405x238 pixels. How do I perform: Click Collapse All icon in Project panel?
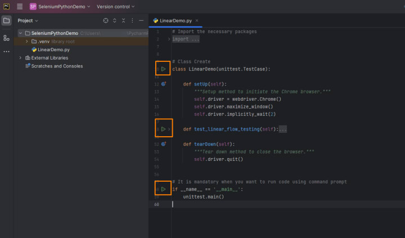(123, 21)
